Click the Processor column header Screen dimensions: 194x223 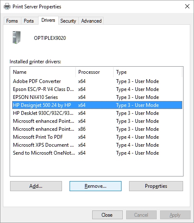click(x=95, y=72)
